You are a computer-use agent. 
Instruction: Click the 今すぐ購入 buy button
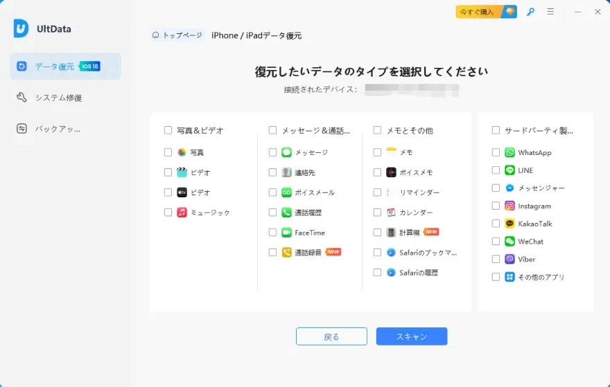(487, 12)
